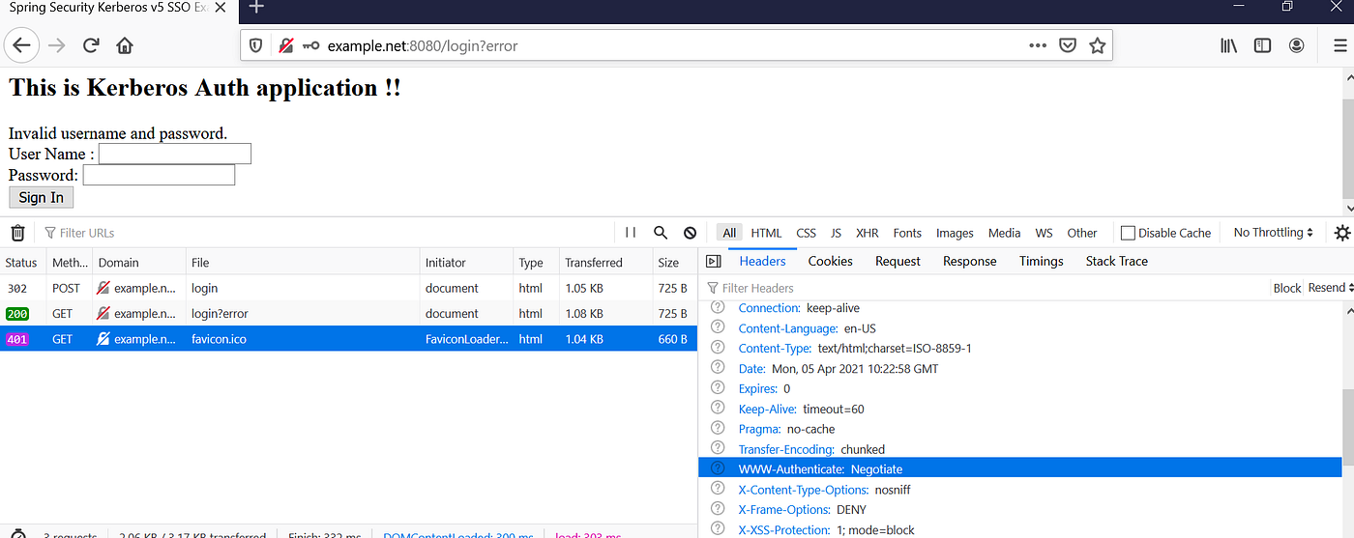This screenshot has width=1354, height=538.
Task: Bookmark this page with the star icon
Action: 1097,45
